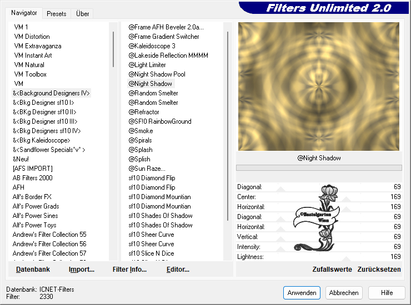The height and width of the screenshot is (305, 411).
Task: Click Zufallswerte to randomize values
Action: click(x=332, y=270)
